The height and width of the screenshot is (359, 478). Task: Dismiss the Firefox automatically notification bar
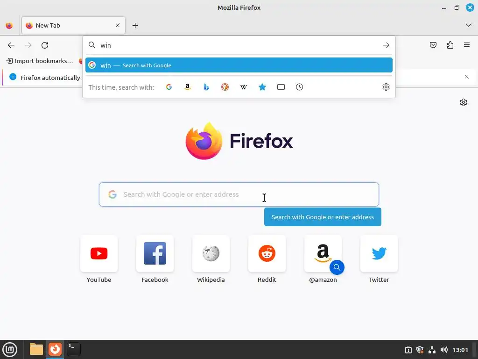(467, 77)
